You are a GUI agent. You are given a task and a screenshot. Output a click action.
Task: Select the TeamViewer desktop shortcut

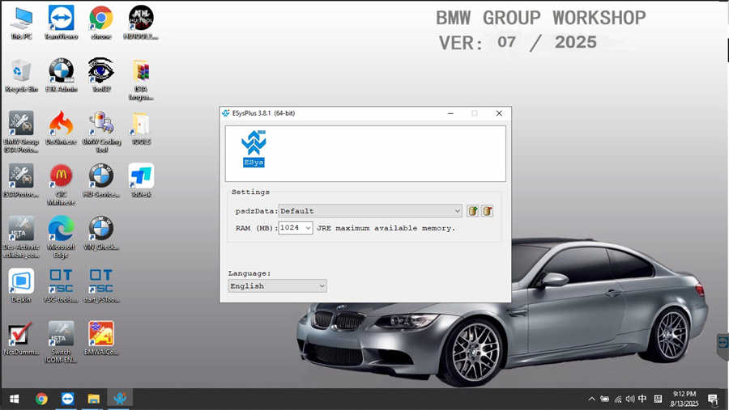pos(62,23)
